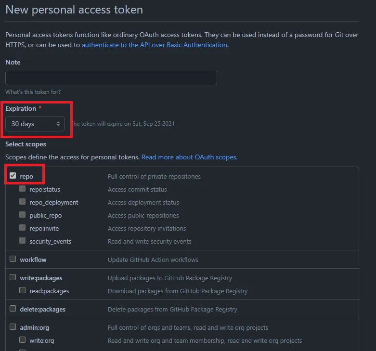Check the admin:org scope checkbox
The image size is (376, 351).
13,327
